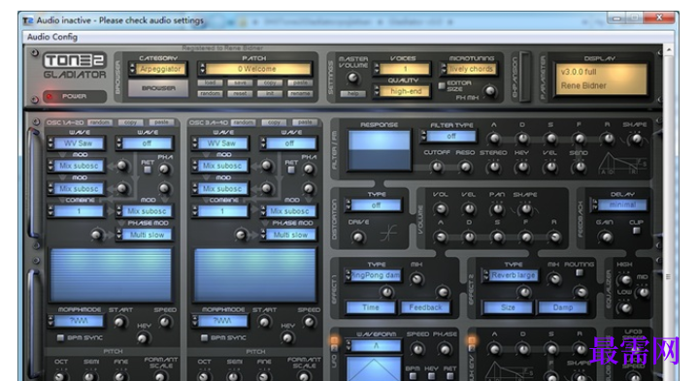Screen dimensions: 698x381
Task: Click OSC 1A-2D morph Start knob
Action: coord(118,322)
